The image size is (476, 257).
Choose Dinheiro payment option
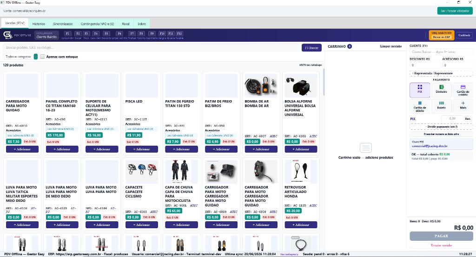pos(442,90)
